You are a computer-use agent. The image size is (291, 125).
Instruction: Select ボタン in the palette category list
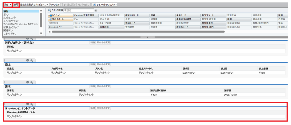click(x=6, y=15)
